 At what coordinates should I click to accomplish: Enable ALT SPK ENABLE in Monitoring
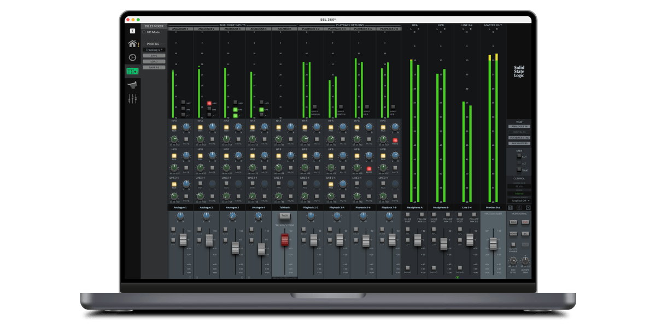point(513,245)
